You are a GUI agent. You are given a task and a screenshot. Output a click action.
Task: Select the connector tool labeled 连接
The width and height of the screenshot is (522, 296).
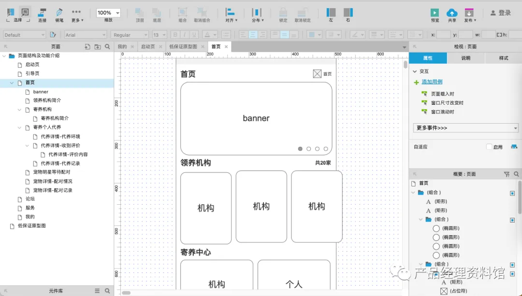[42, 14]
